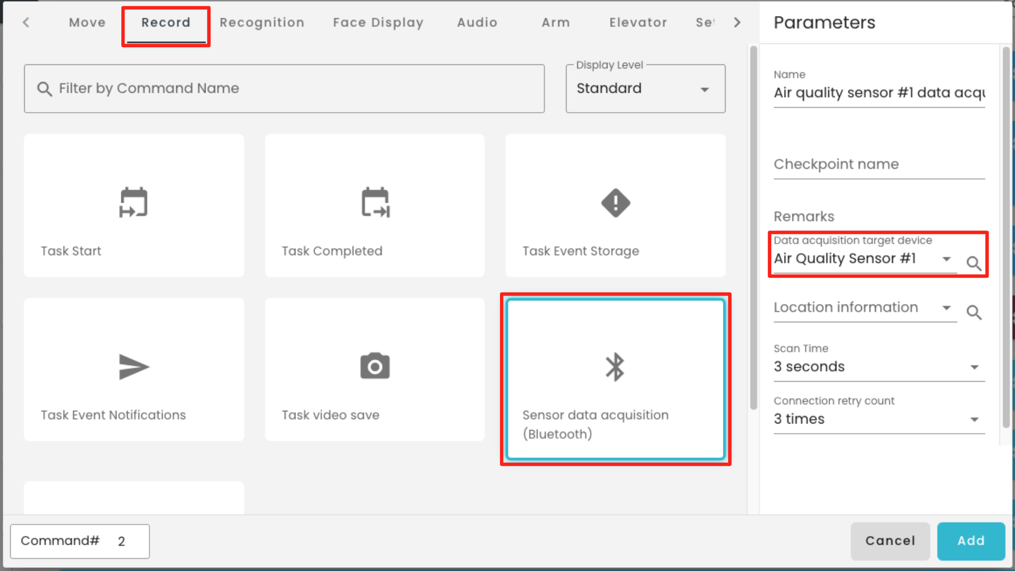Expand the Data acquisition target device dropdown

point(865,259)
